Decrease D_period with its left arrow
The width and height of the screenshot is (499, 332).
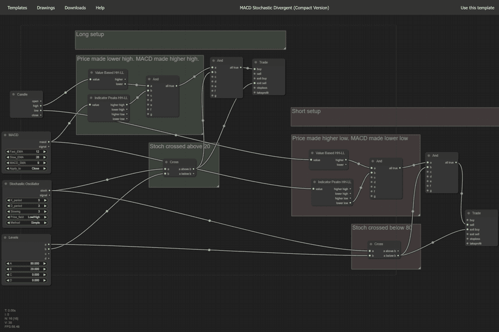tap(8, 206)
